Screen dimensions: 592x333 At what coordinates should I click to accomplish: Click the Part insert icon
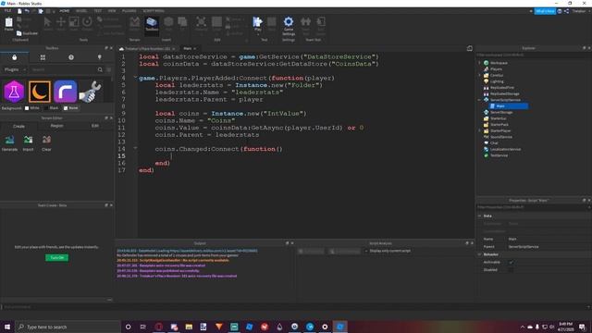pyautogui.click(x=168, y=22)
